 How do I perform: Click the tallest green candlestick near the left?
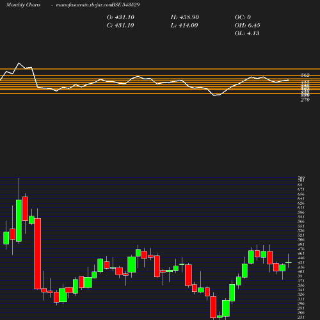(x=19, y=221)
